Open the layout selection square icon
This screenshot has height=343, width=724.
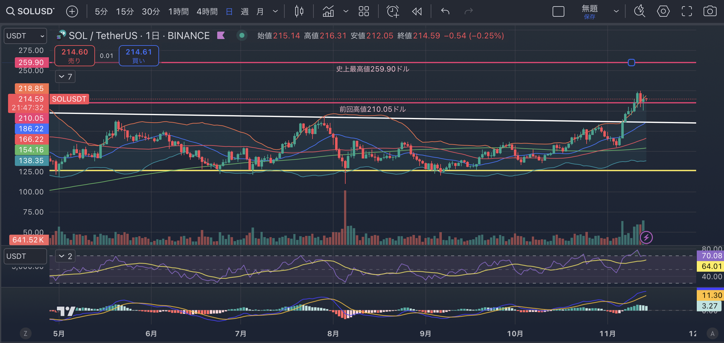click(x=558, y=12)
